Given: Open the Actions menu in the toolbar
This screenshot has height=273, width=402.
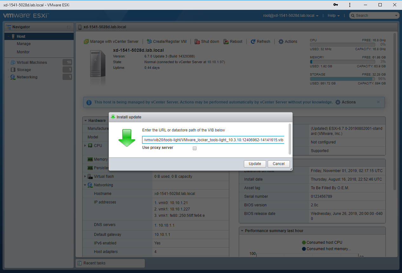Looking at the screenshot, I should pyautogui.click(x=288, y=42).
